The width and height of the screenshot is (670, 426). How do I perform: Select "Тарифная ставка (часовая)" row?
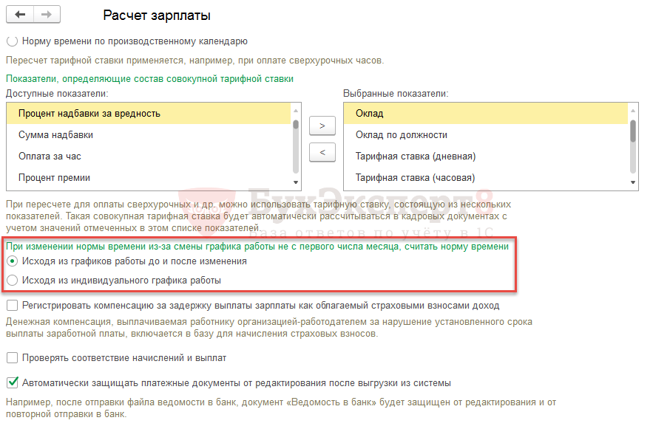point(486,177)
